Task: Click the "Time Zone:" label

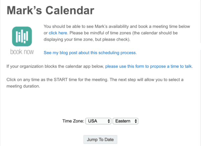Action: click(73, 121)
